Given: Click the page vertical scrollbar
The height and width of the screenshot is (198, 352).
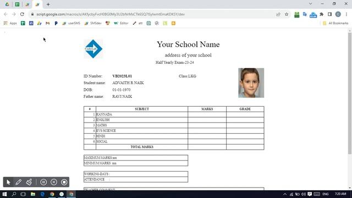Looking at the screenshot, I should (x=350, y=93).
